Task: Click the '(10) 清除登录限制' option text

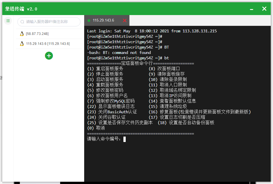Action: [168, 80]
